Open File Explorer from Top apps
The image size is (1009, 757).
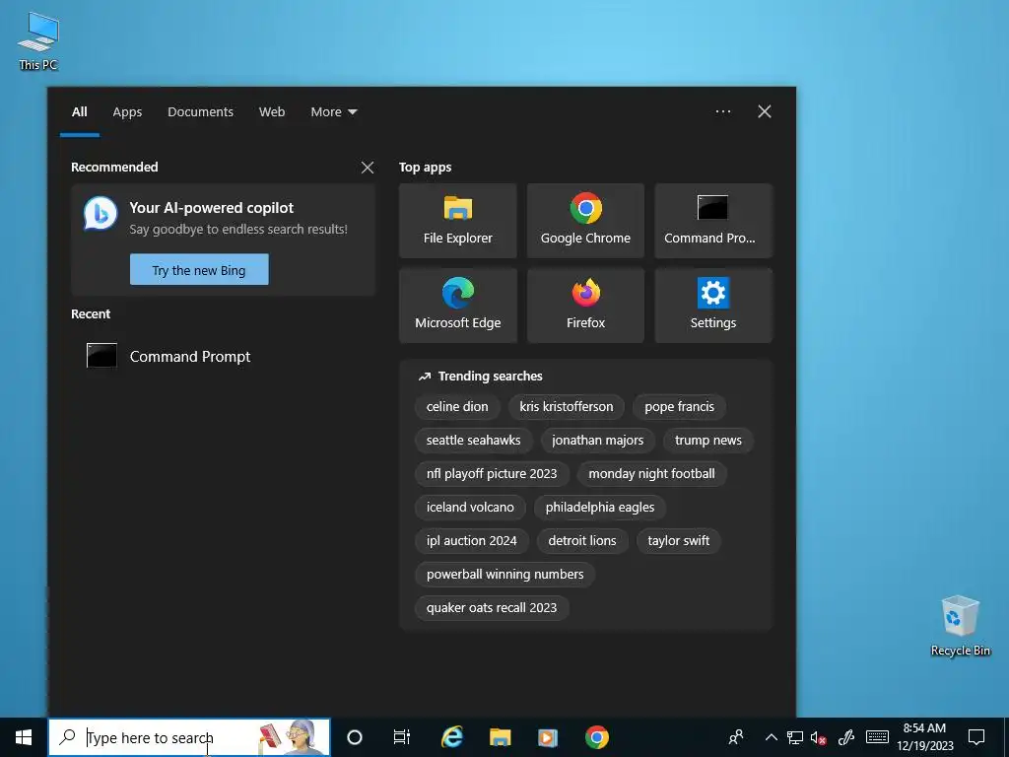coord(457,221)
